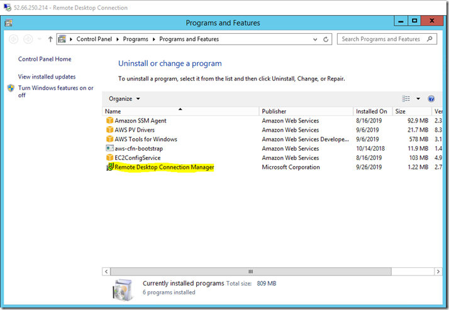
Task: Click the search magnifier icon
Action: click(430, 39)
